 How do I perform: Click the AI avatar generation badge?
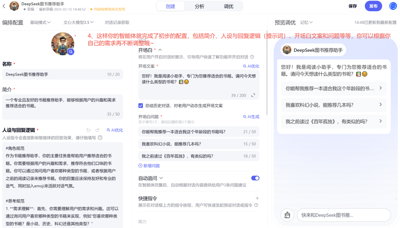[x=71, y=51]
